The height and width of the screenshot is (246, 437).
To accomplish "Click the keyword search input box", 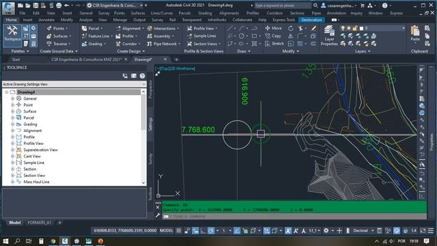I will tap(283, 5).
